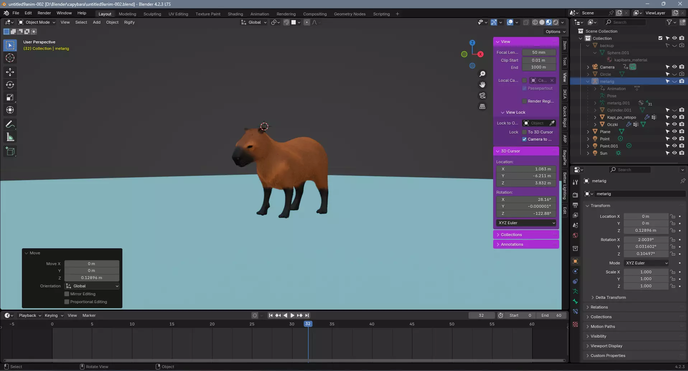Open viewport Options button
Viewport: 688px width, 371px height.
(555, 32)
